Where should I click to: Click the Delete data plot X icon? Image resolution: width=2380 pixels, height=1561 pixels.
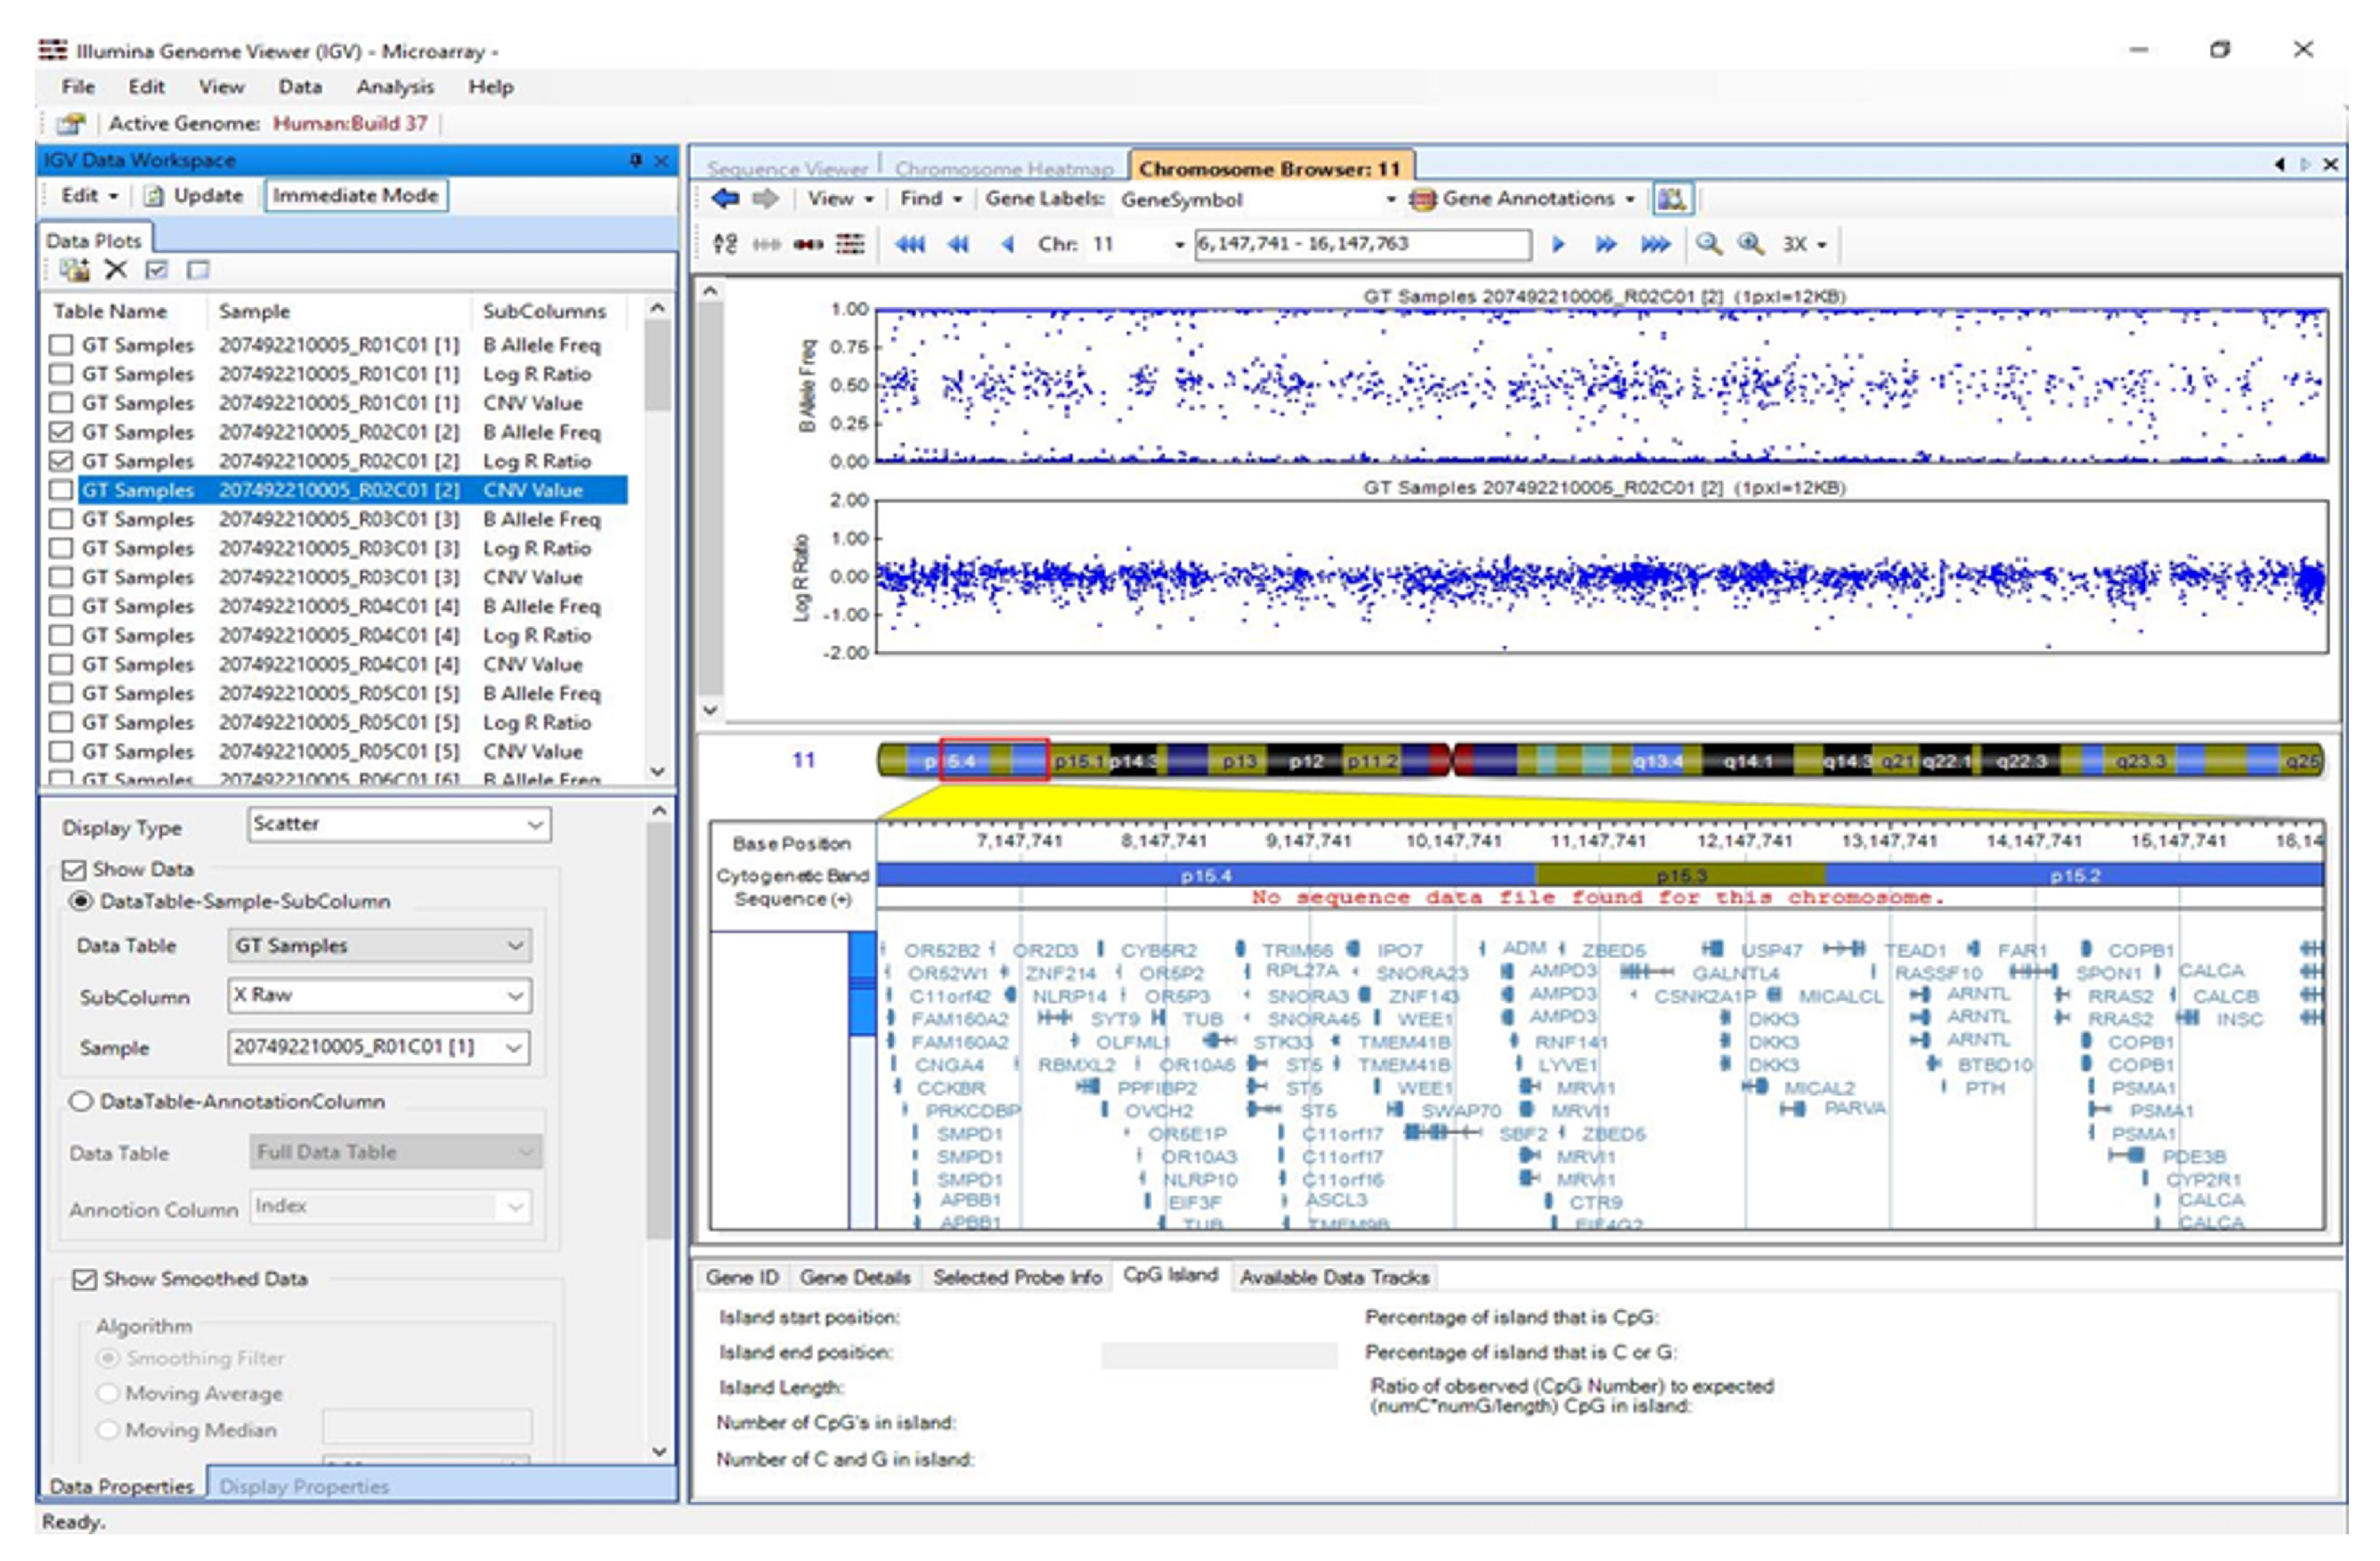(116, 269)
